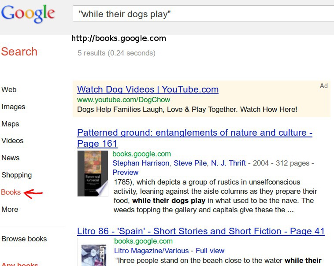This screenshot has height=266, width=334.
Task: Click the 'Dogs Help Families Laugh' ad description
Action: (x=187, y=110)
